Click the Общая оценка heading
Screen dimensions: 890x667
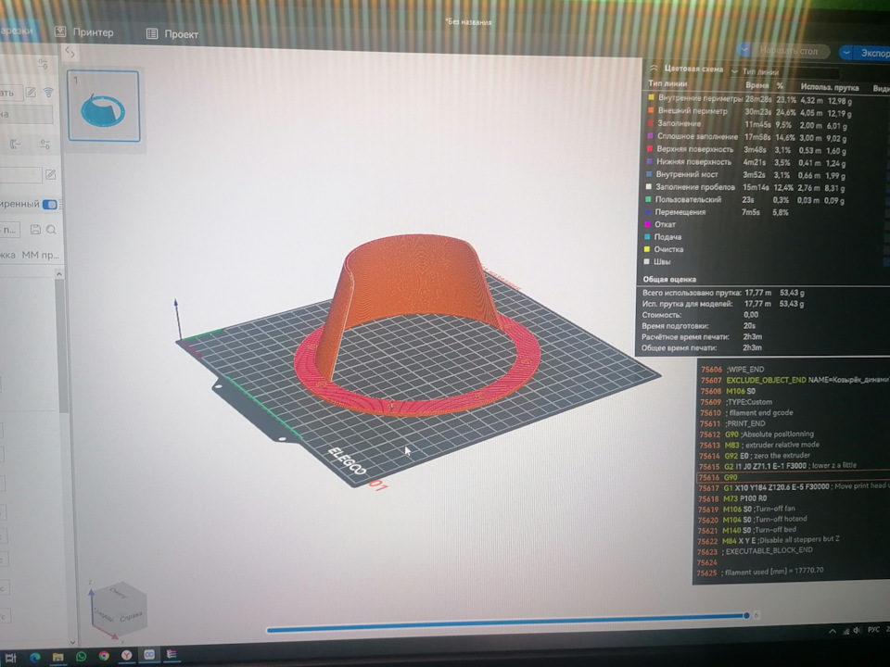click(669, 280)
